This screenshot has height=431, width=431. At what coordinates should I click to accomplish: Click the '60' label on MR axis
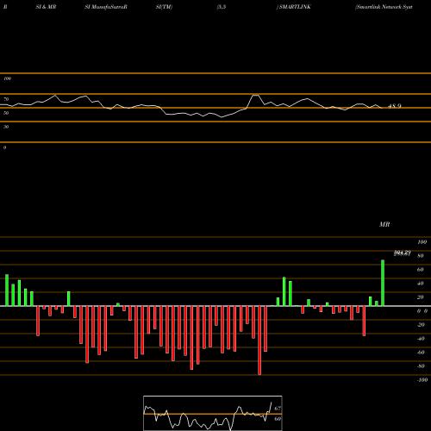[421, 270]
